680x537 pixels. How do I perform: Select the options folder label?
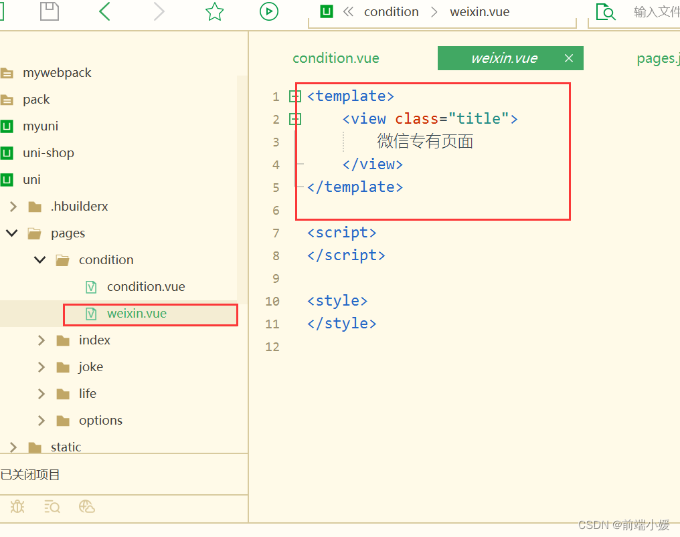(x=100, y=421)
